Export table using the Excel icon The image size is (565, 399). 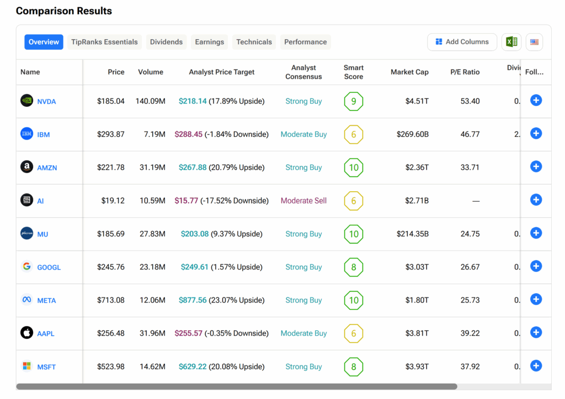tap(511, 42)
